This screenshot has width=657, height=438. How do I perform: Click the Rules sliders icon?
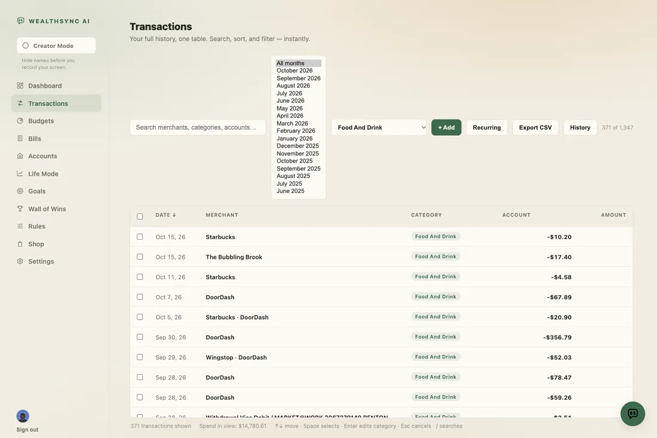(x=20, y=226)
